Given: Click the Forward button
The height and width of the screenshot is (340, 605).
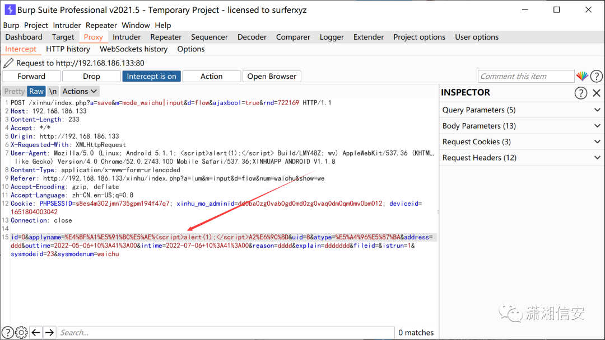Looking at the screenshot, I should pyautogui.click(x=31, y=76).
